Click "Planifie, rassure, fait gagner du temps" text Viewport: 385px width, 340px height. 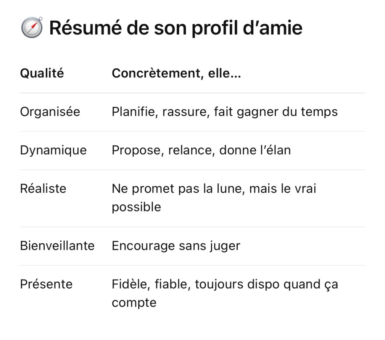[224, 112]
